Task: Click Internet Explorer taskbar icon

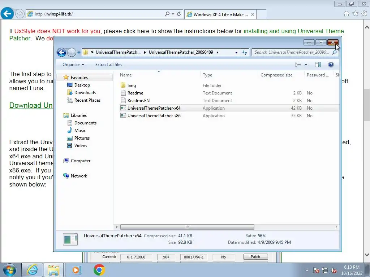Action: 32,270
